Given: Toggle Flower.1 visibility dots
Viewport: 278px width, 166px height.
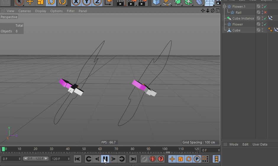Looking at the screenshot, I should 262,7.
